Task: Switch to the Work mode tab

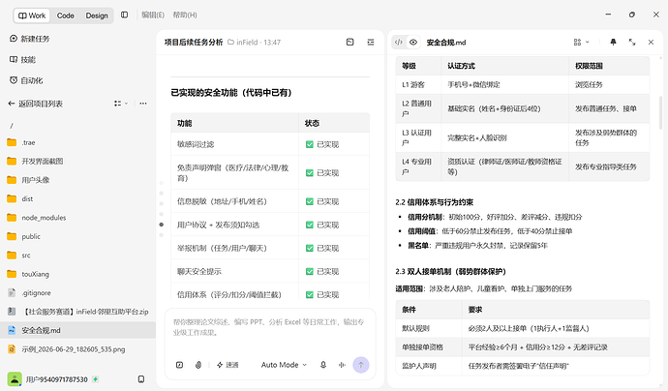Action: 32,15
